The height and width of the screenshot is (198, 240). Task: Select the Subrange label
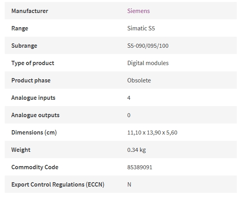pos(24,46)
